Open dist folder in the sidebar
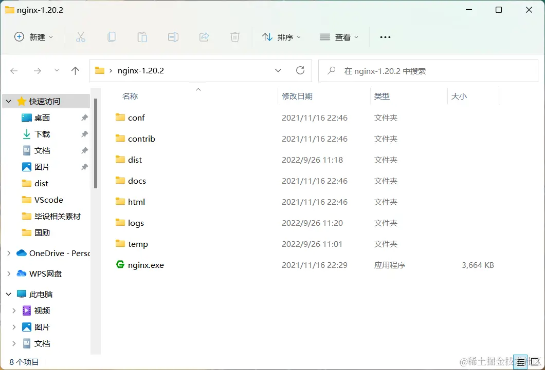Viewport: 545px width, 370px height. click(x=41, y=183)
